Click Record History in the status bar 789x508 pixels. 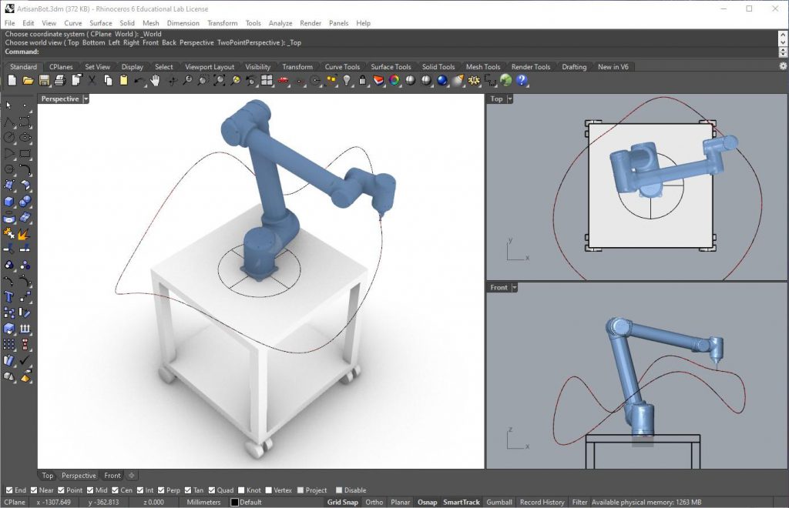tap(542, 502)
